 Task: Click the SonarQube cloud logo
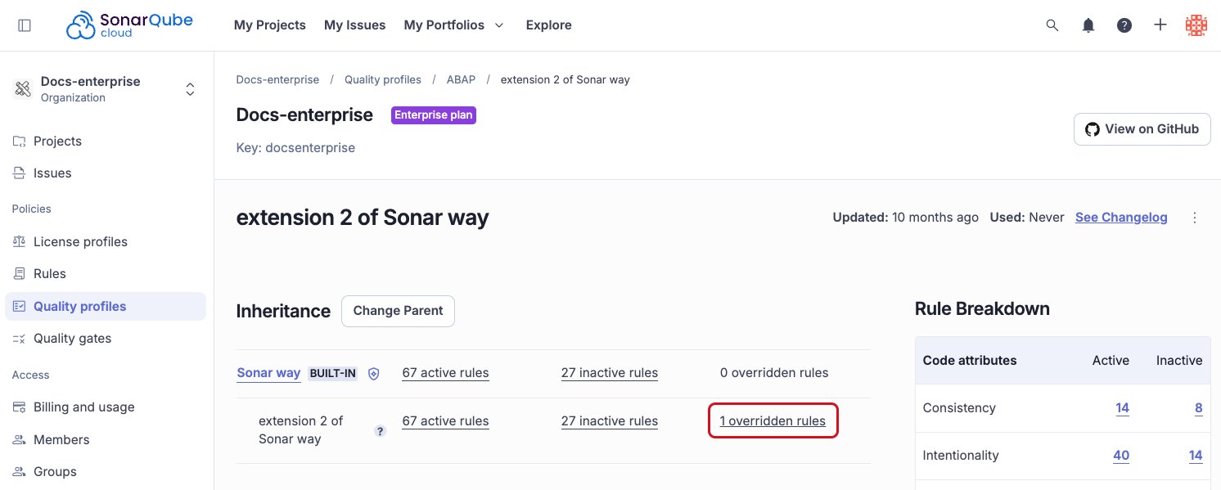(129, 25)
